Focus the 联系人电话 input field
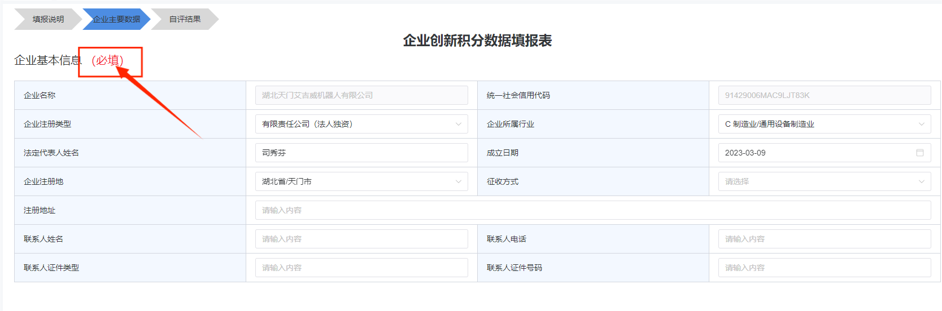942x311 pixels. point(825,239)
